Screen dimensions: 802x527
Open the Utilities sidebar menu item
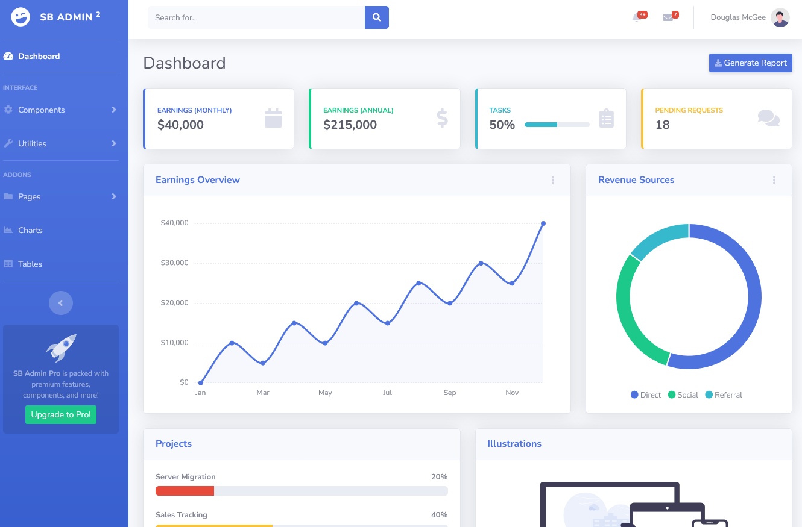pos(61,143)
